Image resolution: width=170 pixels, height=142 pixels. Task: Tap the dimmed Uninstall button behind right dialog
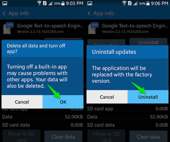pos(148,42)
